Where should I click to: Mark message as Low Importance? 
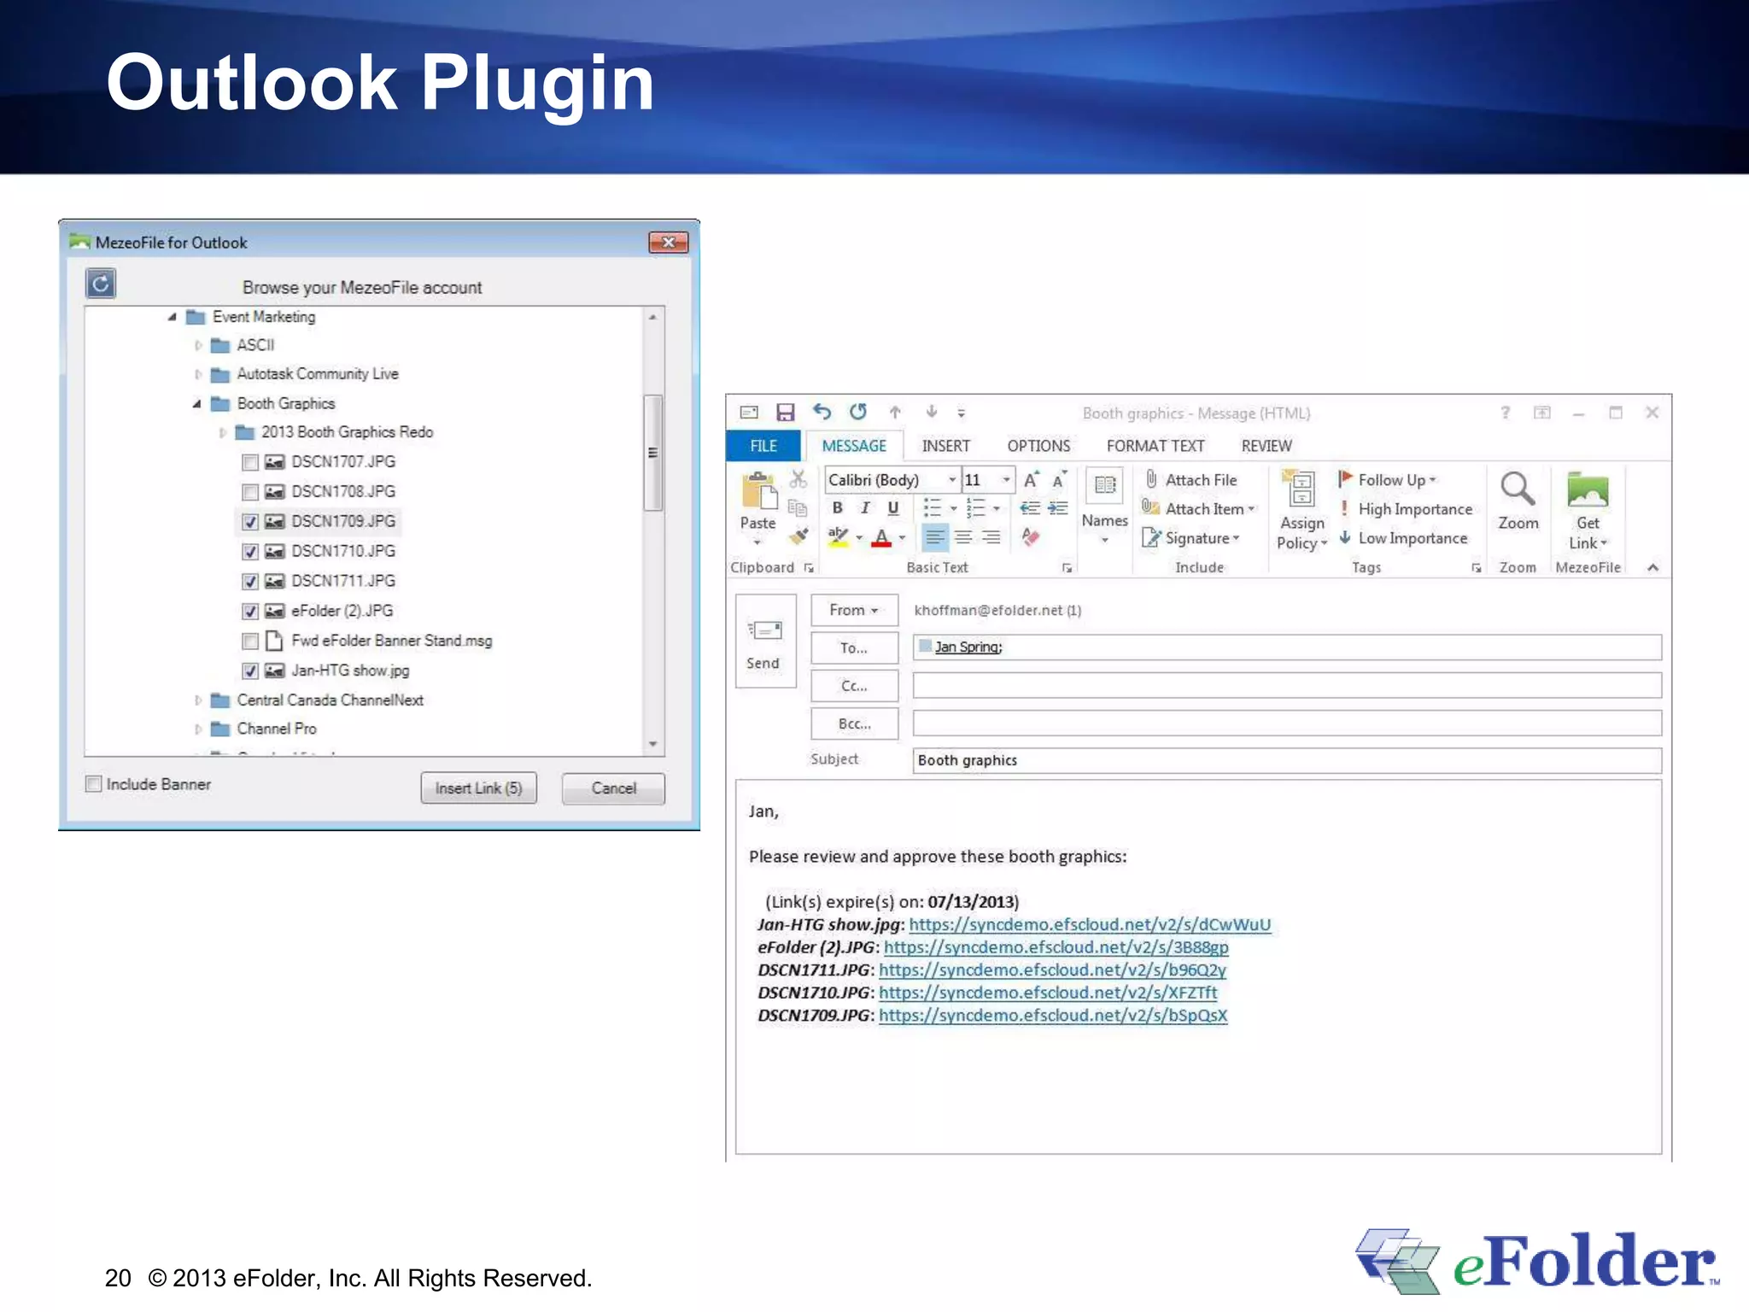[1403, 538]
